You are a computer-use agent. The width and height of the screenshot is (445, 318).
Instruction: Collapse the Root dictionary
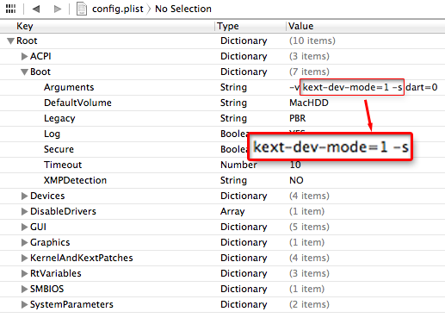[x=10, y=41]
